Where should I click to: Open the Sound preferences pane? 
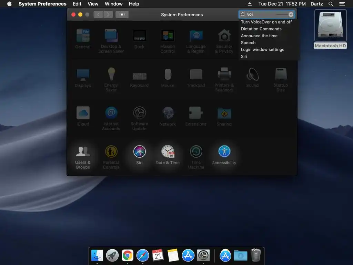(x=252, y=78)
